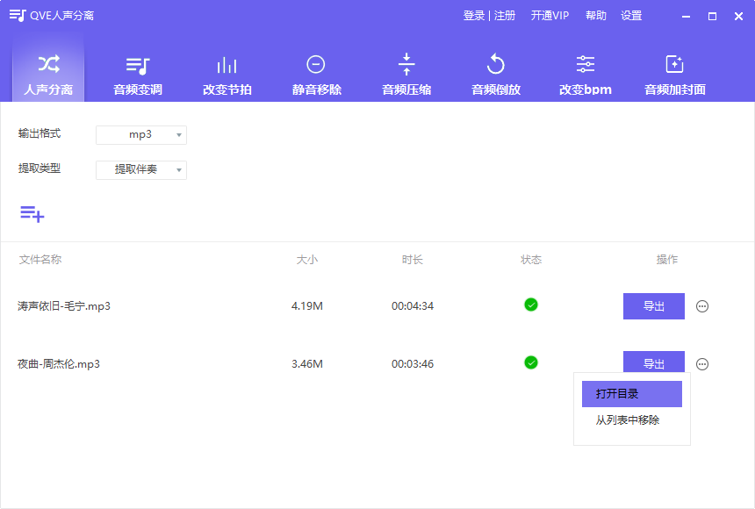
Task: Select the 音频加封面 feature
Action: [674, 72]
